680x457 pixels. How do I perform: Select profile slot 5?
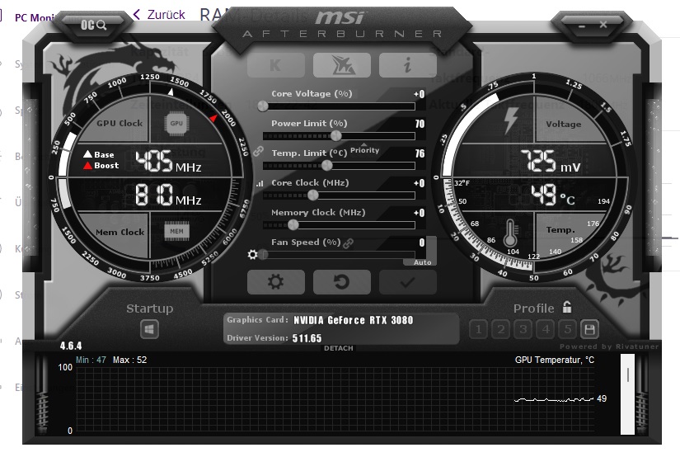point(568,330)
